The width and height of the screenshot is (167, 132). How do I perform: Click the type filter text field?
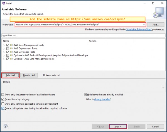click(83, 35)
